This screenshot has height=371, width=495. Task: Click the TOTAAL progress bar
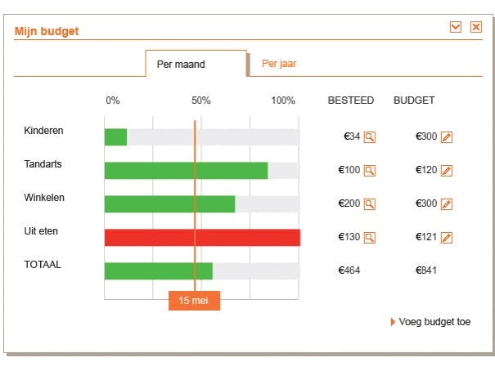(158, 271)
